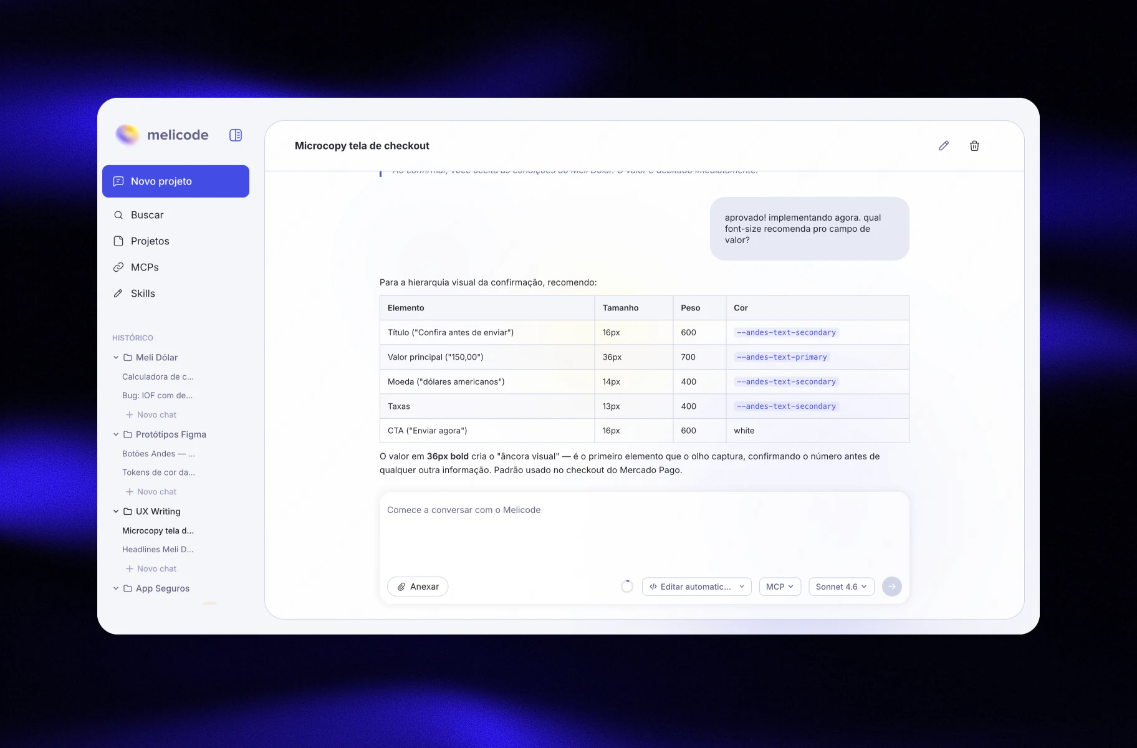
Task: Click the Valor principal table cell
Action: pyautogui.click(x=487, y=357)
